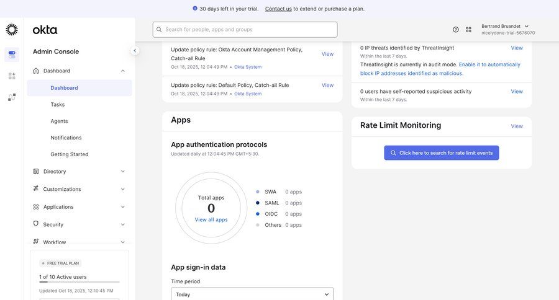Click View link for Rate Limit Monitoring

coord(517,126)
